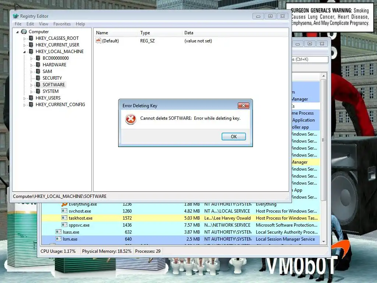Click the Type column header

(x=160, y=33)
